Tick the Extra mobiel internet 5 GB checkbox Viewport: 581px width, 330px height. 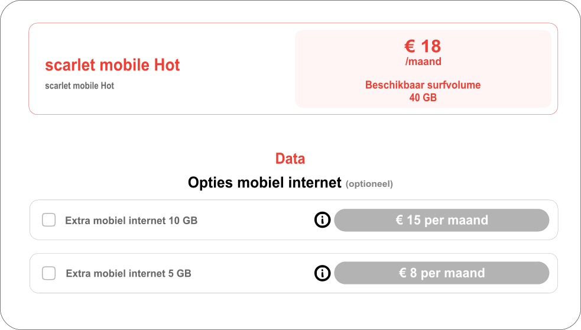coord(49,273)
